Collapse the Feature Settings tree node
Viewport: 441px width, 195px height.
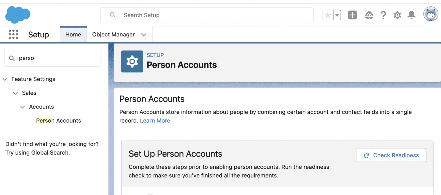pos(5,79)
